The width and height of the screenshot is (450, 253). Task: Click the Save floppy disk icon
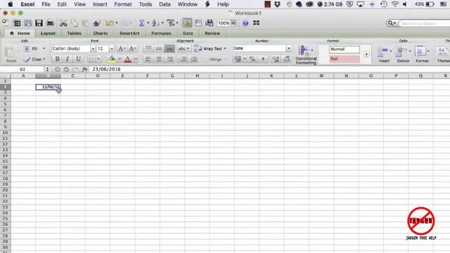coord(39,23)
